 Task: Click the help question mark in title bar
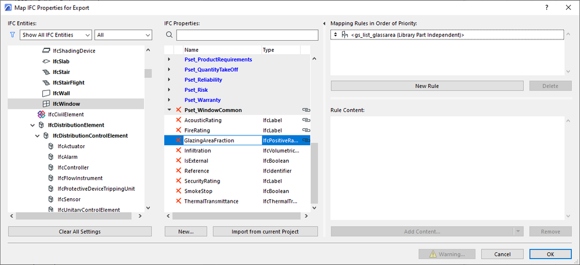tap(546, 8)
